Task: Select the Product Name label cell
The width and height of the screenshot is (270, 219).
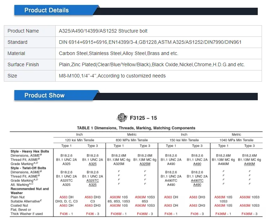Action: 23,31
